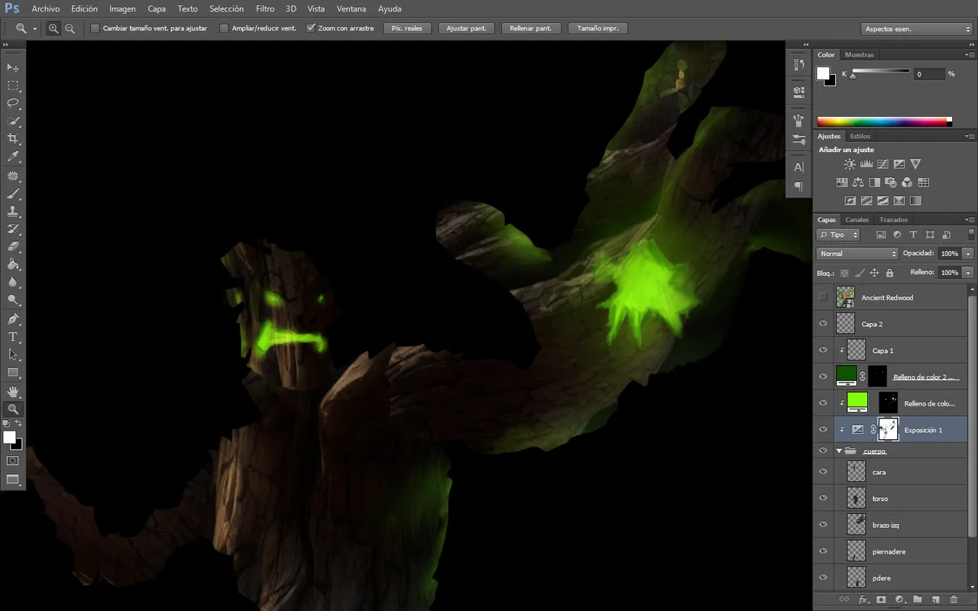978x611 pixels.
Task: Open the 'Aspectos esen.' workspace dropdown
Action: (x=916, y=29)
